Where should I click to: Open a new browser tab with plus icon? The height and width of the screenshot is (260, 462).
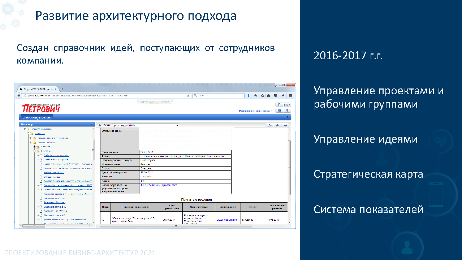pos(62,89)
